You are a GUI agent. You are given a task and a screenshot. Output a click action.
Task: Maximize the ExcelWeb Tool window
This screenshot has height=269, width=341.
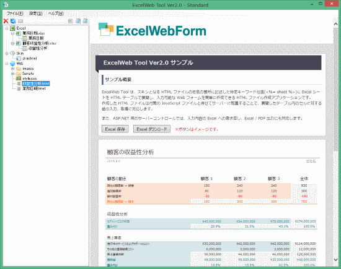321,4
